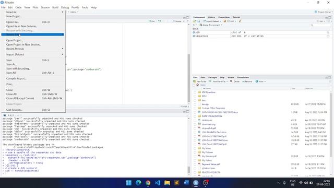Switch to the Tutorial tab
The image size is (334, 188).
click(x=236, y=17)
